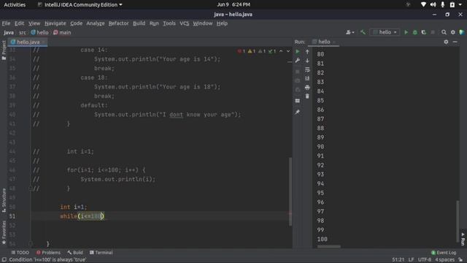Viewport: 467px width, 263px height.
Task: Open the run configuration wrench icon
Action: pos(297,61)
